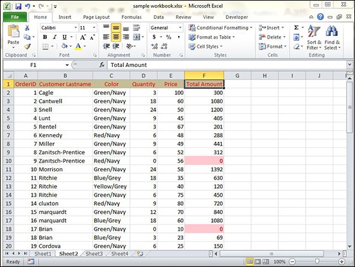Click the Align Text Right icon

(126, 37)
